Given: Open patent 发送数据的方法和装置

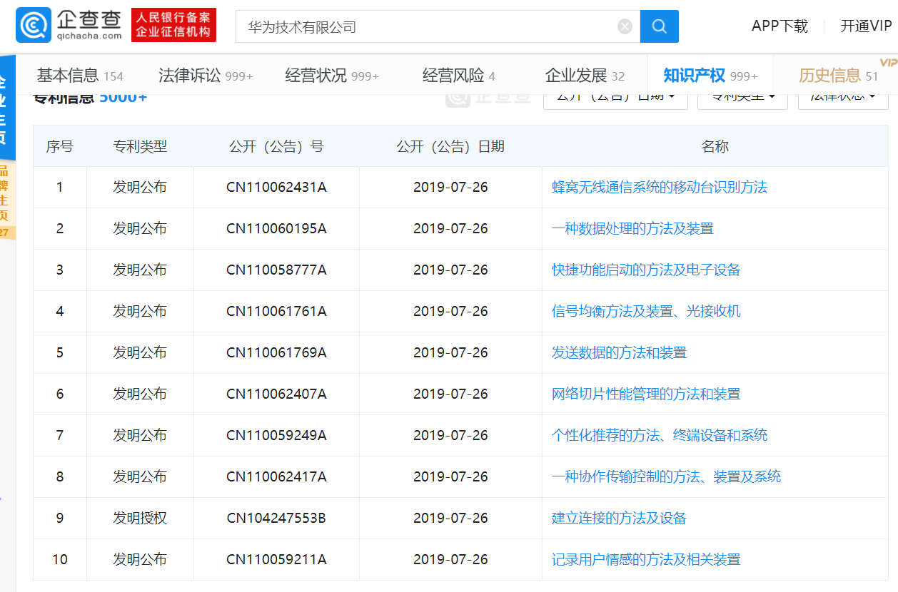Looking at the screenshot, I should click(619, 352).
